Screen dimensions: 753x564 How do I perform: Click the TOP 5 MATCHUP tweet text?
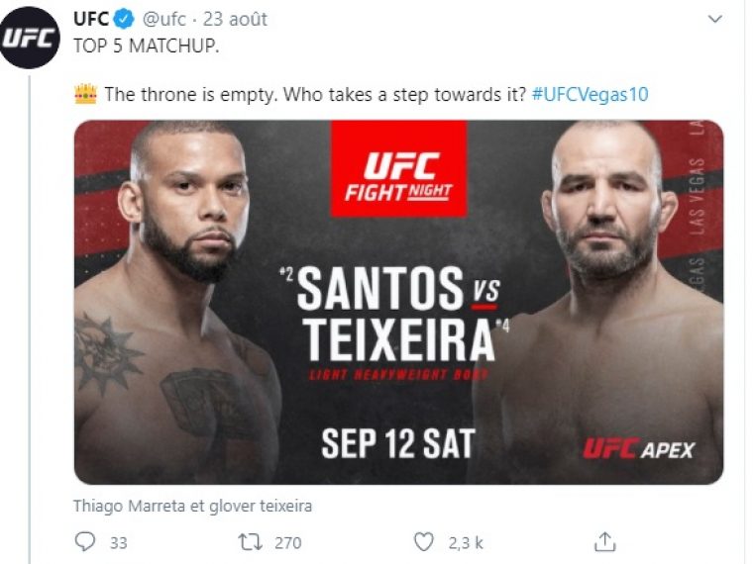pyautogui.click(x=146, y=47)
